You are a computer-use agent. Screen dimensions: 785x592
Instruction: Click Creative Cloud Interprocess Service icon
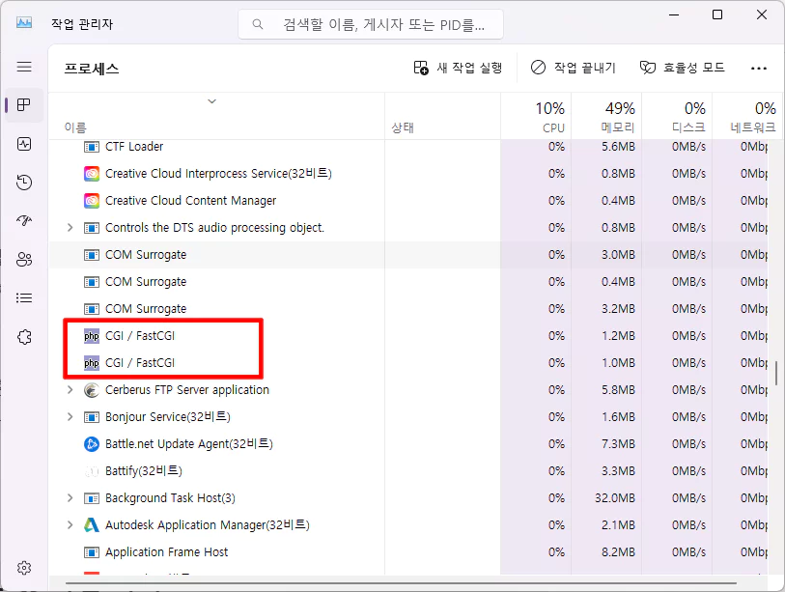click(92, 174)
